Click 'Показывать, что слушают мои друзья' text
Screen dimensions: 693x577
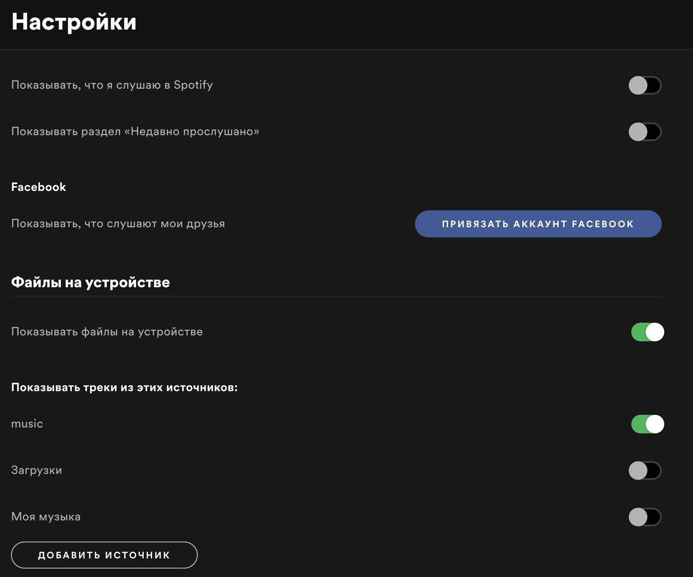click(118, 223)
